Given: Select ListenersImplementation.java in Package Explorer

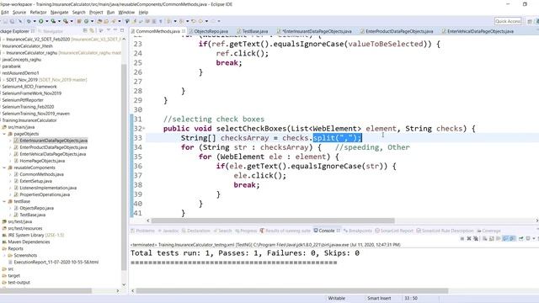Looking at the screenshot, I should coord(48,188).
